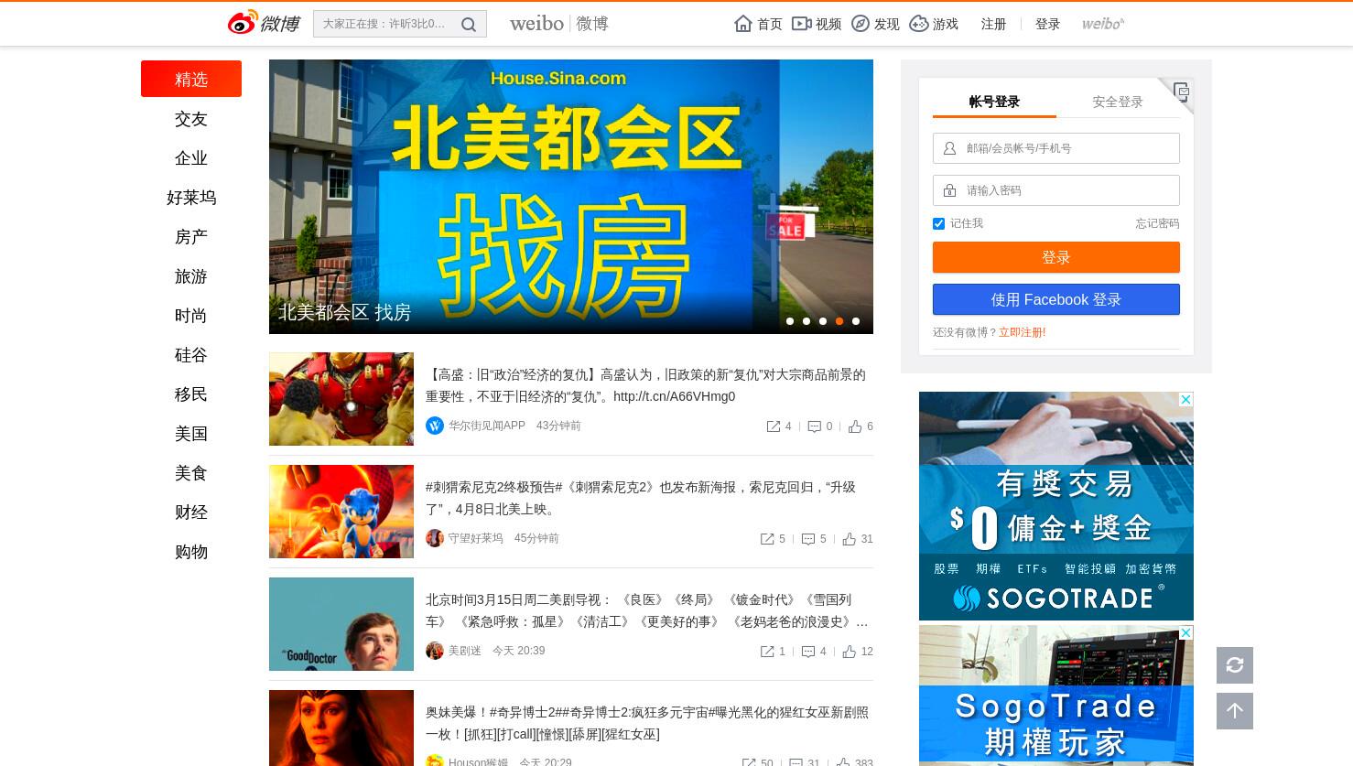Toggle the 记住我 checkbox

938,223
